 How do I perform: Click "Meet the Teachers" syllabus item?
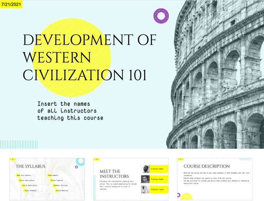(24, 175)
